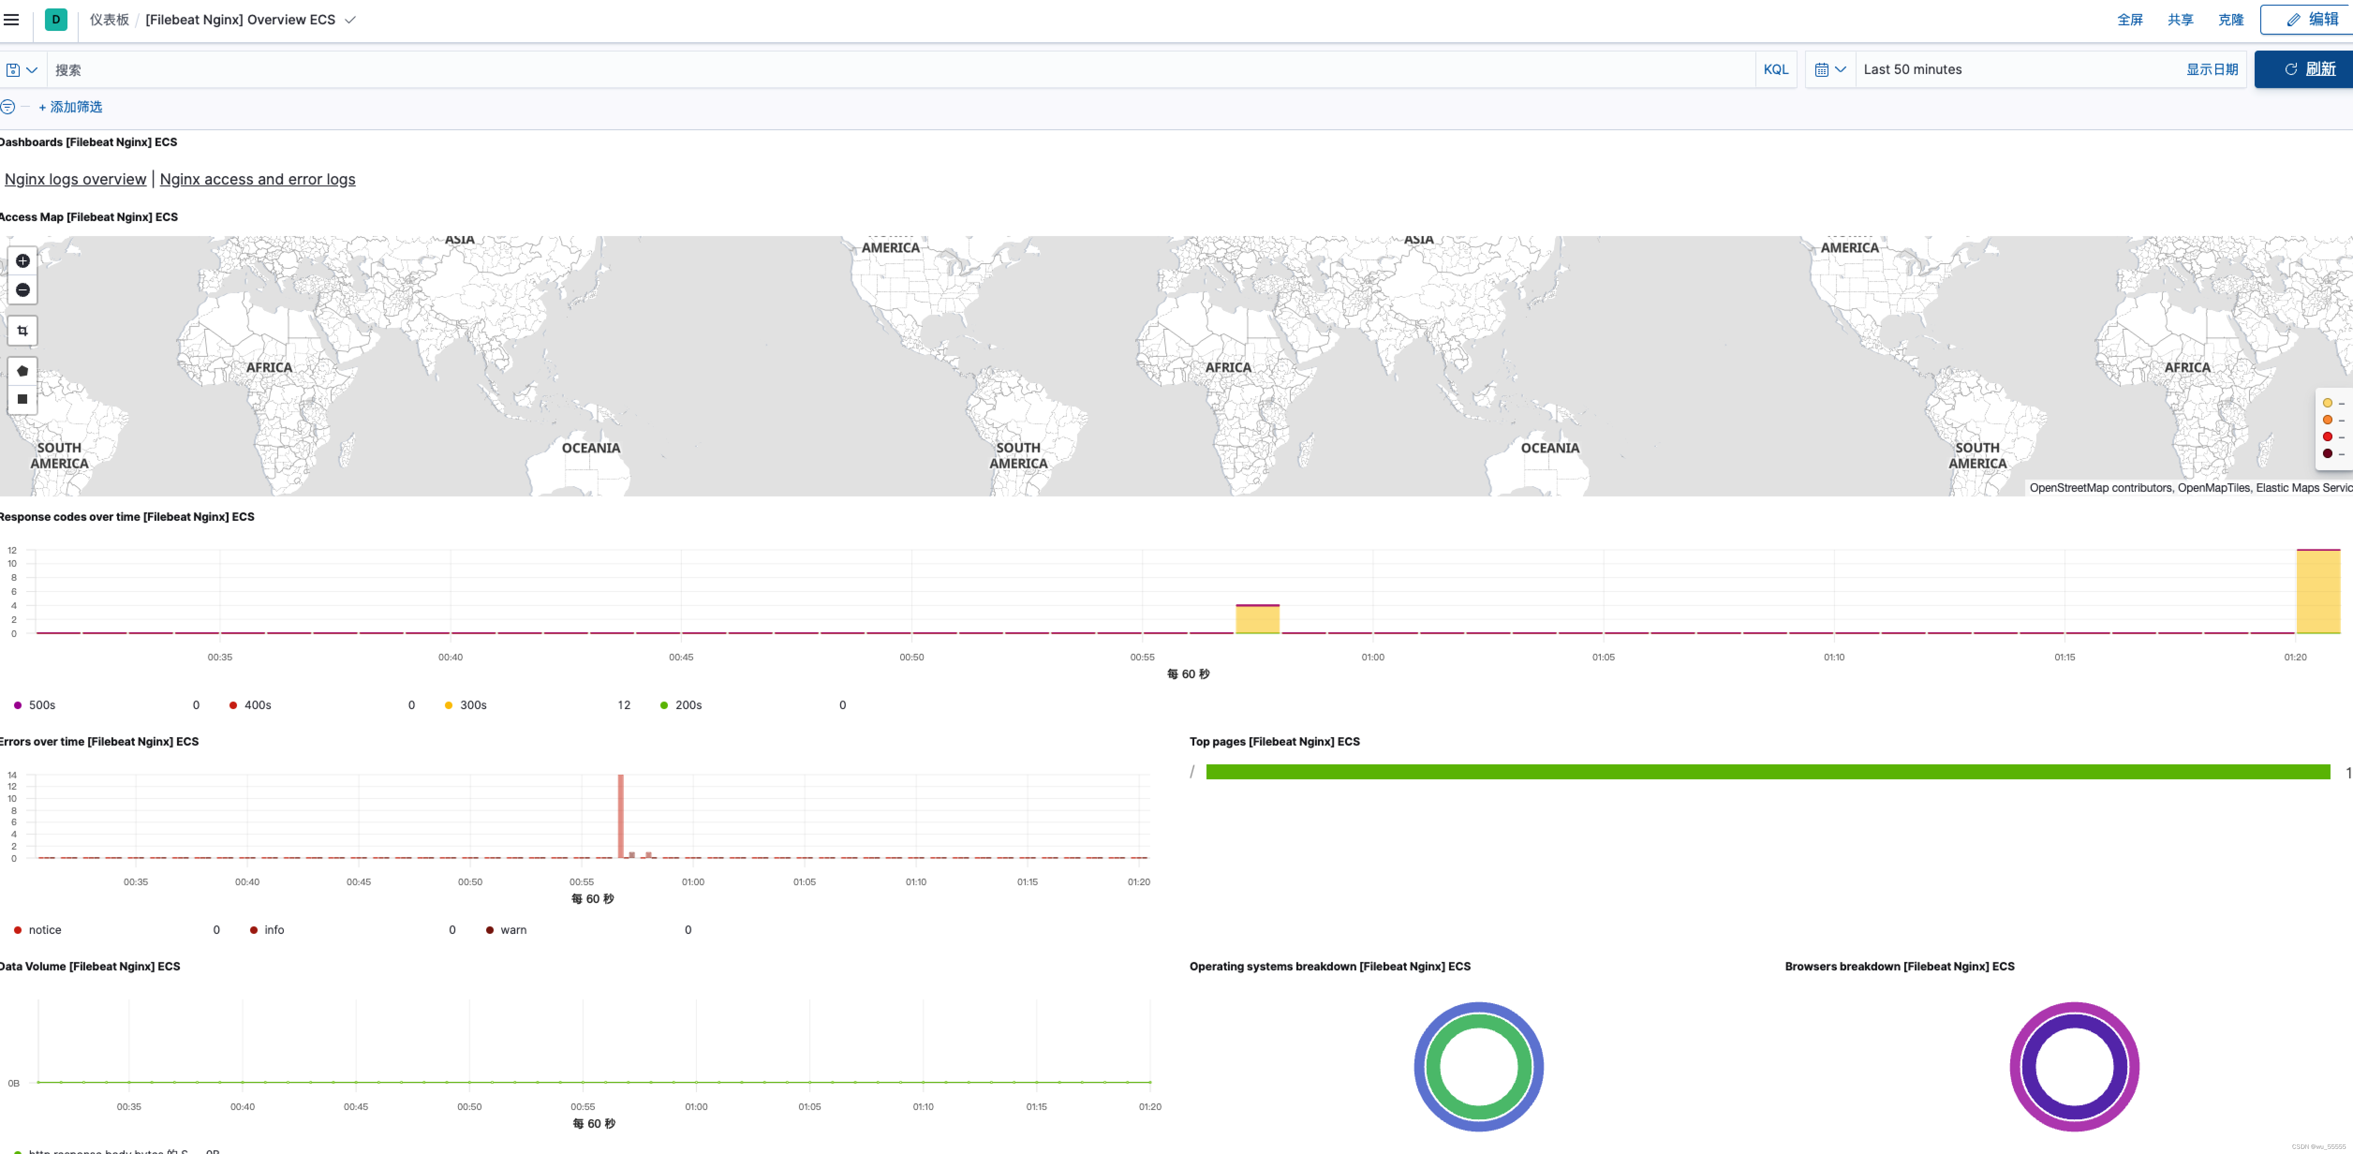
Task: Open Nginx access and error logs link
Action: coord(258,179)
